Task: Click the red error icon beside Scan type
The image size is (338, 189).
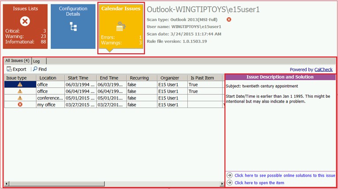Action: (229, 20)
